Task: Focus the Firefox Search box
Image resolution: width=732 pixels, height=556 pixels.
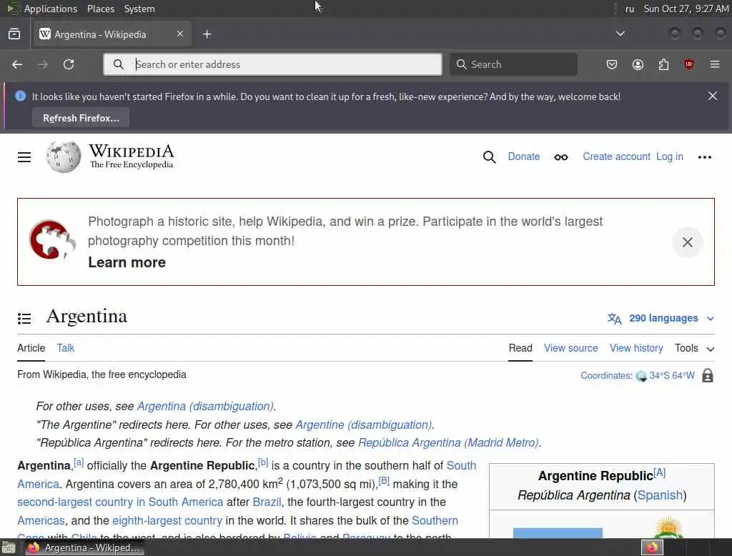Action: point(513,64)
